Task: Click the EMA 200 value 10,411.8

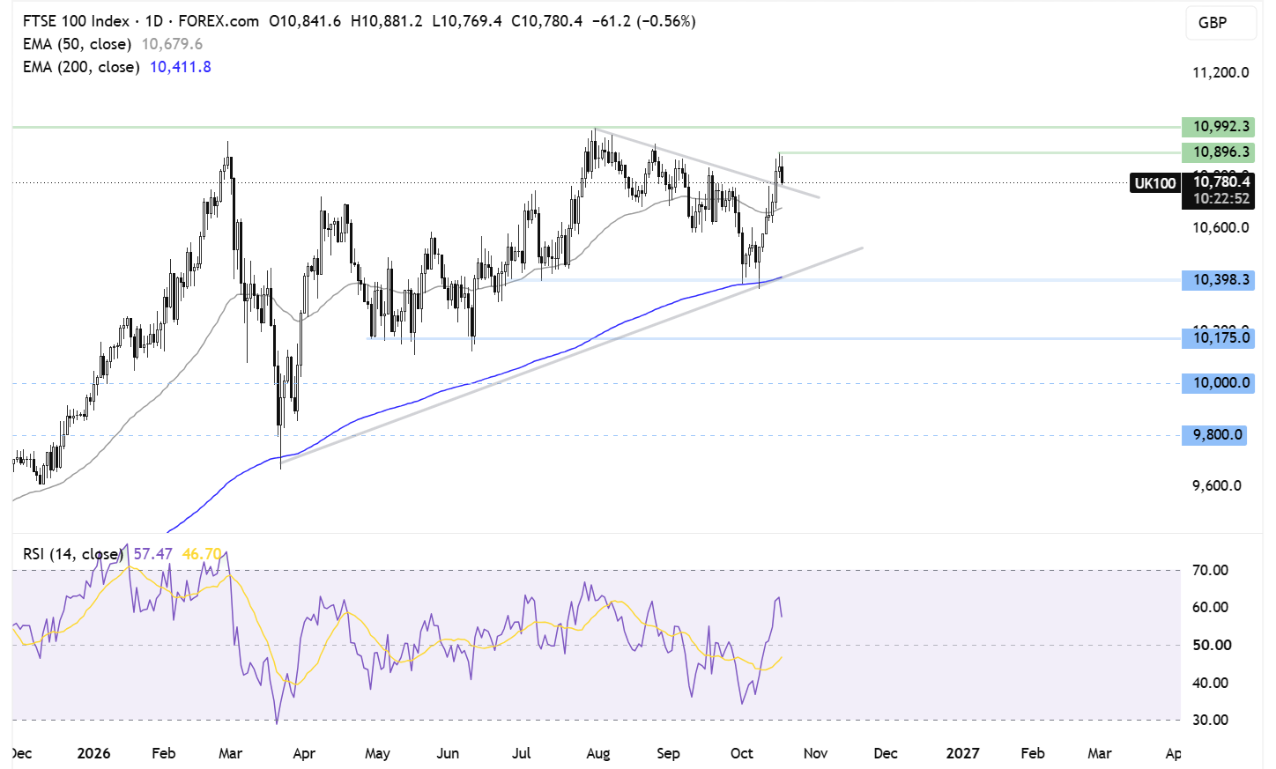Action: (181, 67)
